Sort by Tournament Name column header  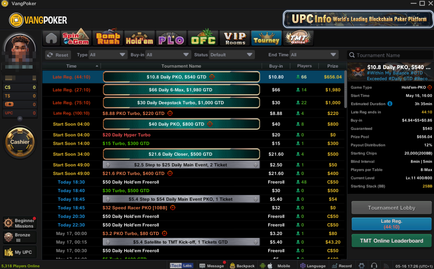(181, 66)
